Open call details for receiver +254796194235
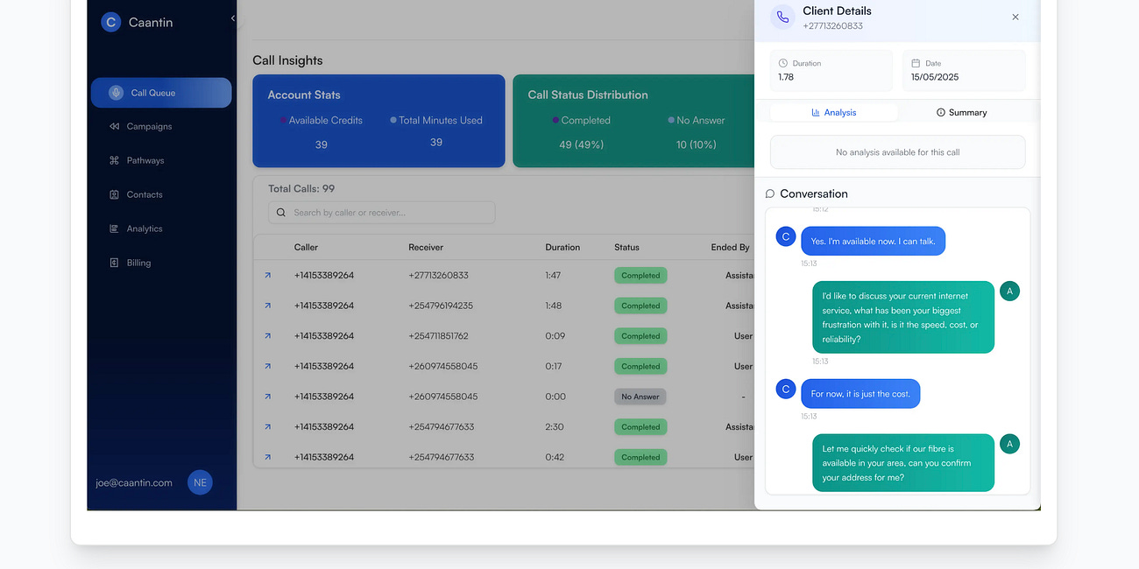 267,306
